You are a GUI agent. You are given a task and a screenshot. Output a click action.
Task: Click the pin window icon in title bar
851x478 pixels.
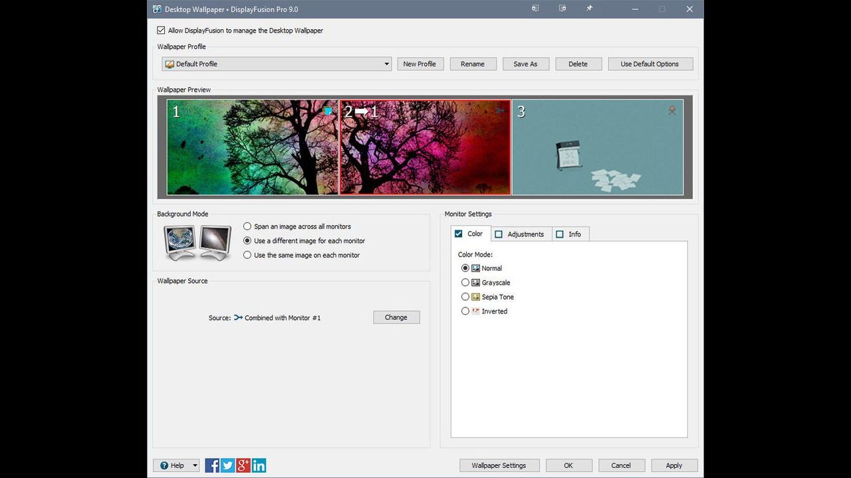tap(589, 9)
